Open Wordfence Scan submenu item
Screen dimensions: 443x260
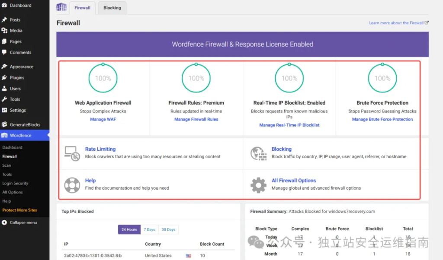(6, 165)
